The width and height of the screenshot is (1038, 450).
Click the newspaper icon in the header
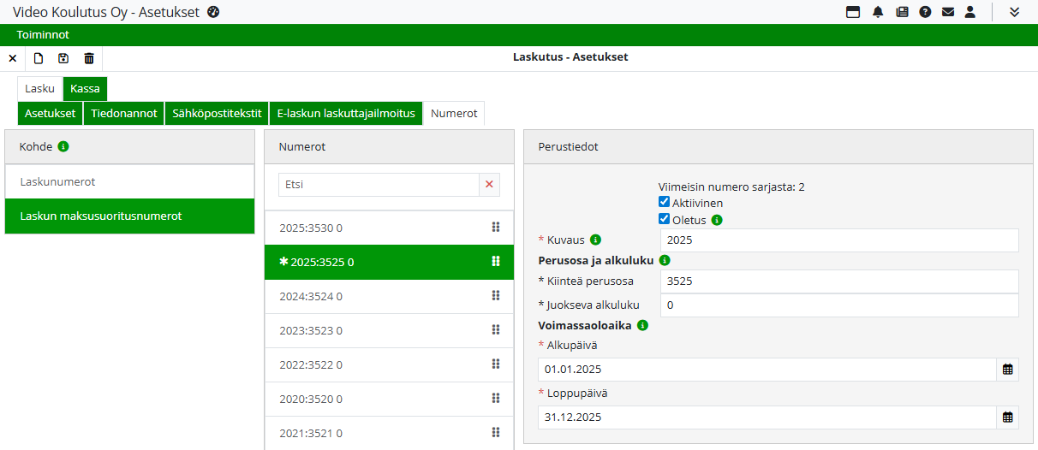902,12
